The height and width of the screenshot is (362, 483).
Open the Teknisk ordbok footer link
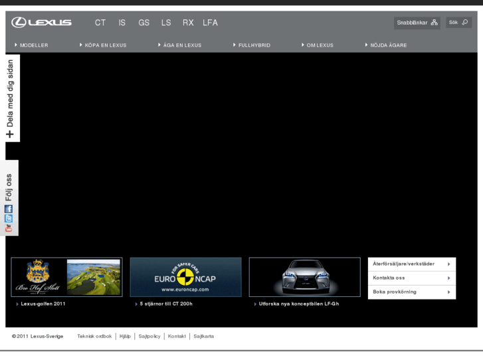94,336
